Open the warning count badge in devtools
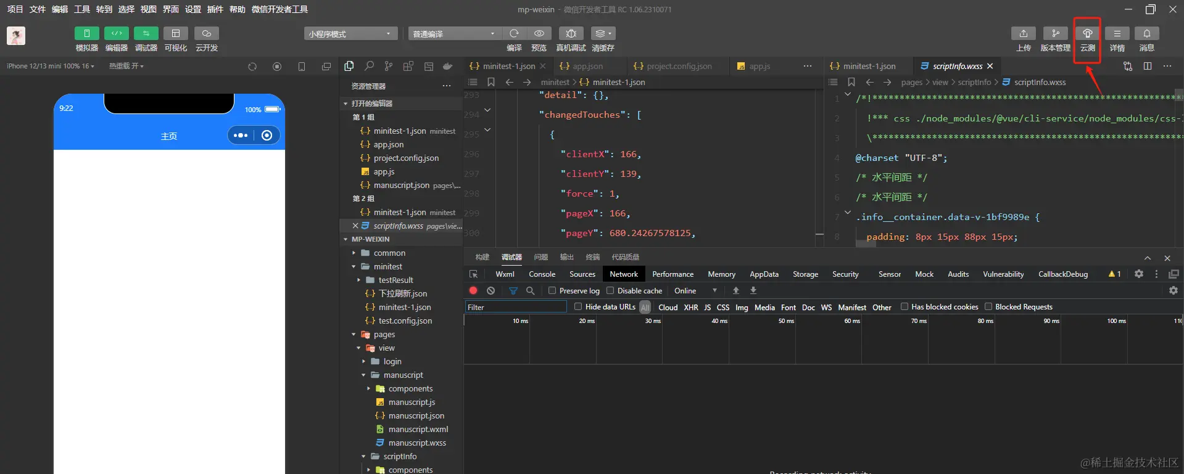The image size is (1184, 474). (x=1114, y=274)
